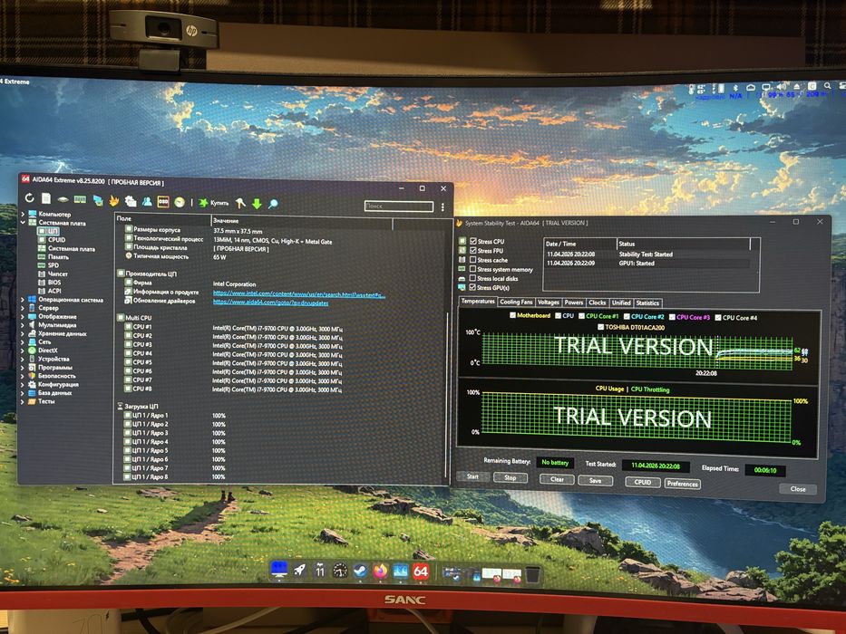This screenshot has width=846, height=634.
Task: Click the green star Купить button
Action: point(214,203)
